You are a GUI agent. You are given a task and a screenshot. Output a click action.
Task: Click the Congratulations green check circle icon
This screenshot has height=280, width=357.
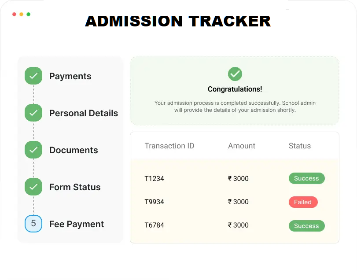click(235, 74)
